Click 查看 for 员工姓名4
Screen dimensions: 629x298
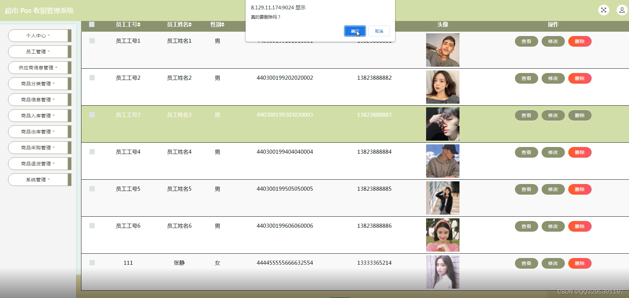click(526, 152)
